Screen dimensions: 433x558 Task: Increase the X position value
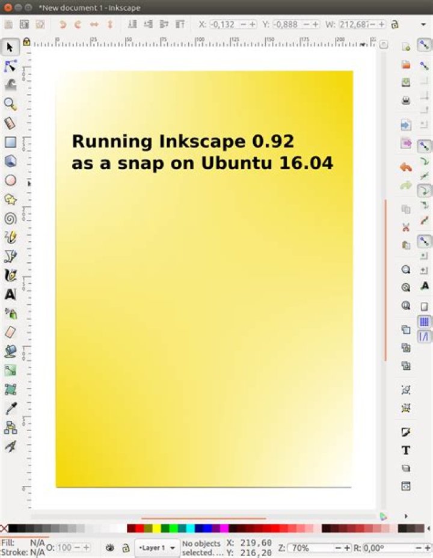[252, 24]
